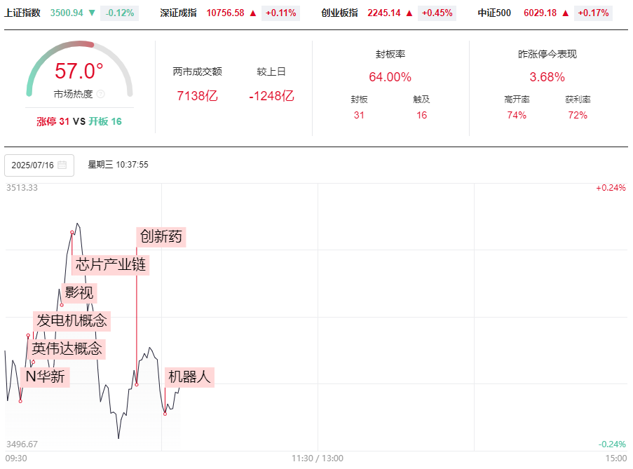Select the 英伟达概念 chart marker label
The width and height of the screenshot is (633, 469).
coord(67,348)
